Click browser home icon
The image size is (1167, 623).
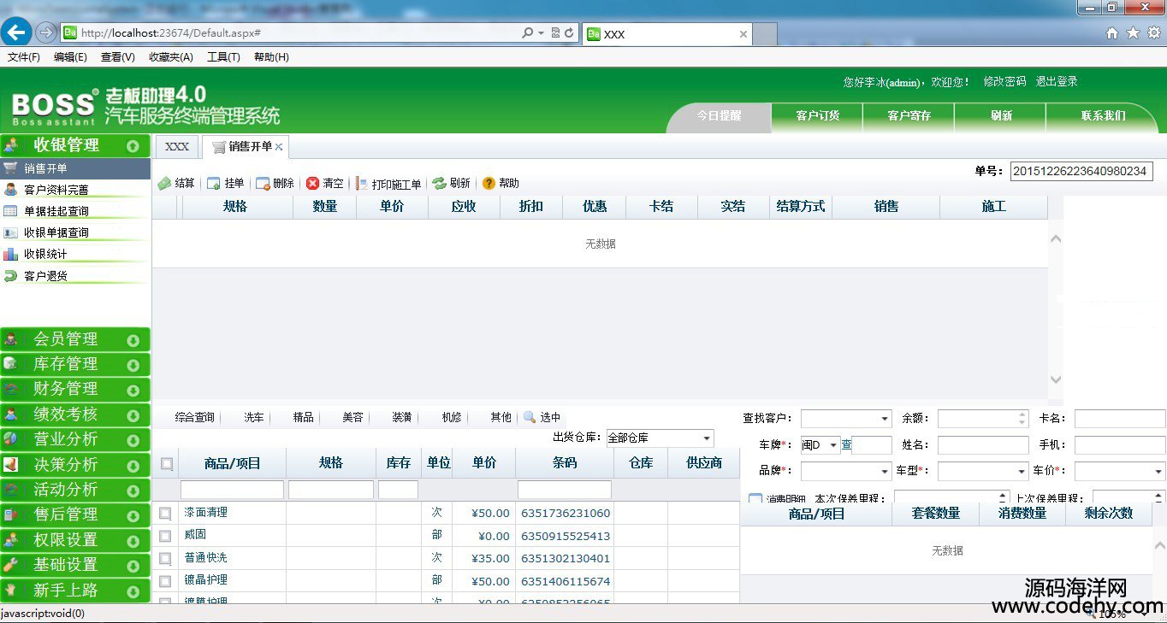click(1112, 32)
